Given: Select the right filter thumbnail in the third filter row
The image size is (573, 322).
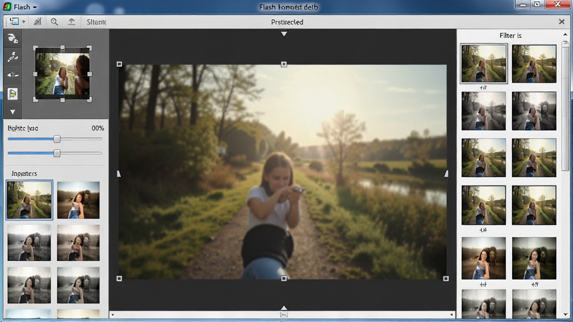Looking at the screenshot, I should click(x=534, y=158).
